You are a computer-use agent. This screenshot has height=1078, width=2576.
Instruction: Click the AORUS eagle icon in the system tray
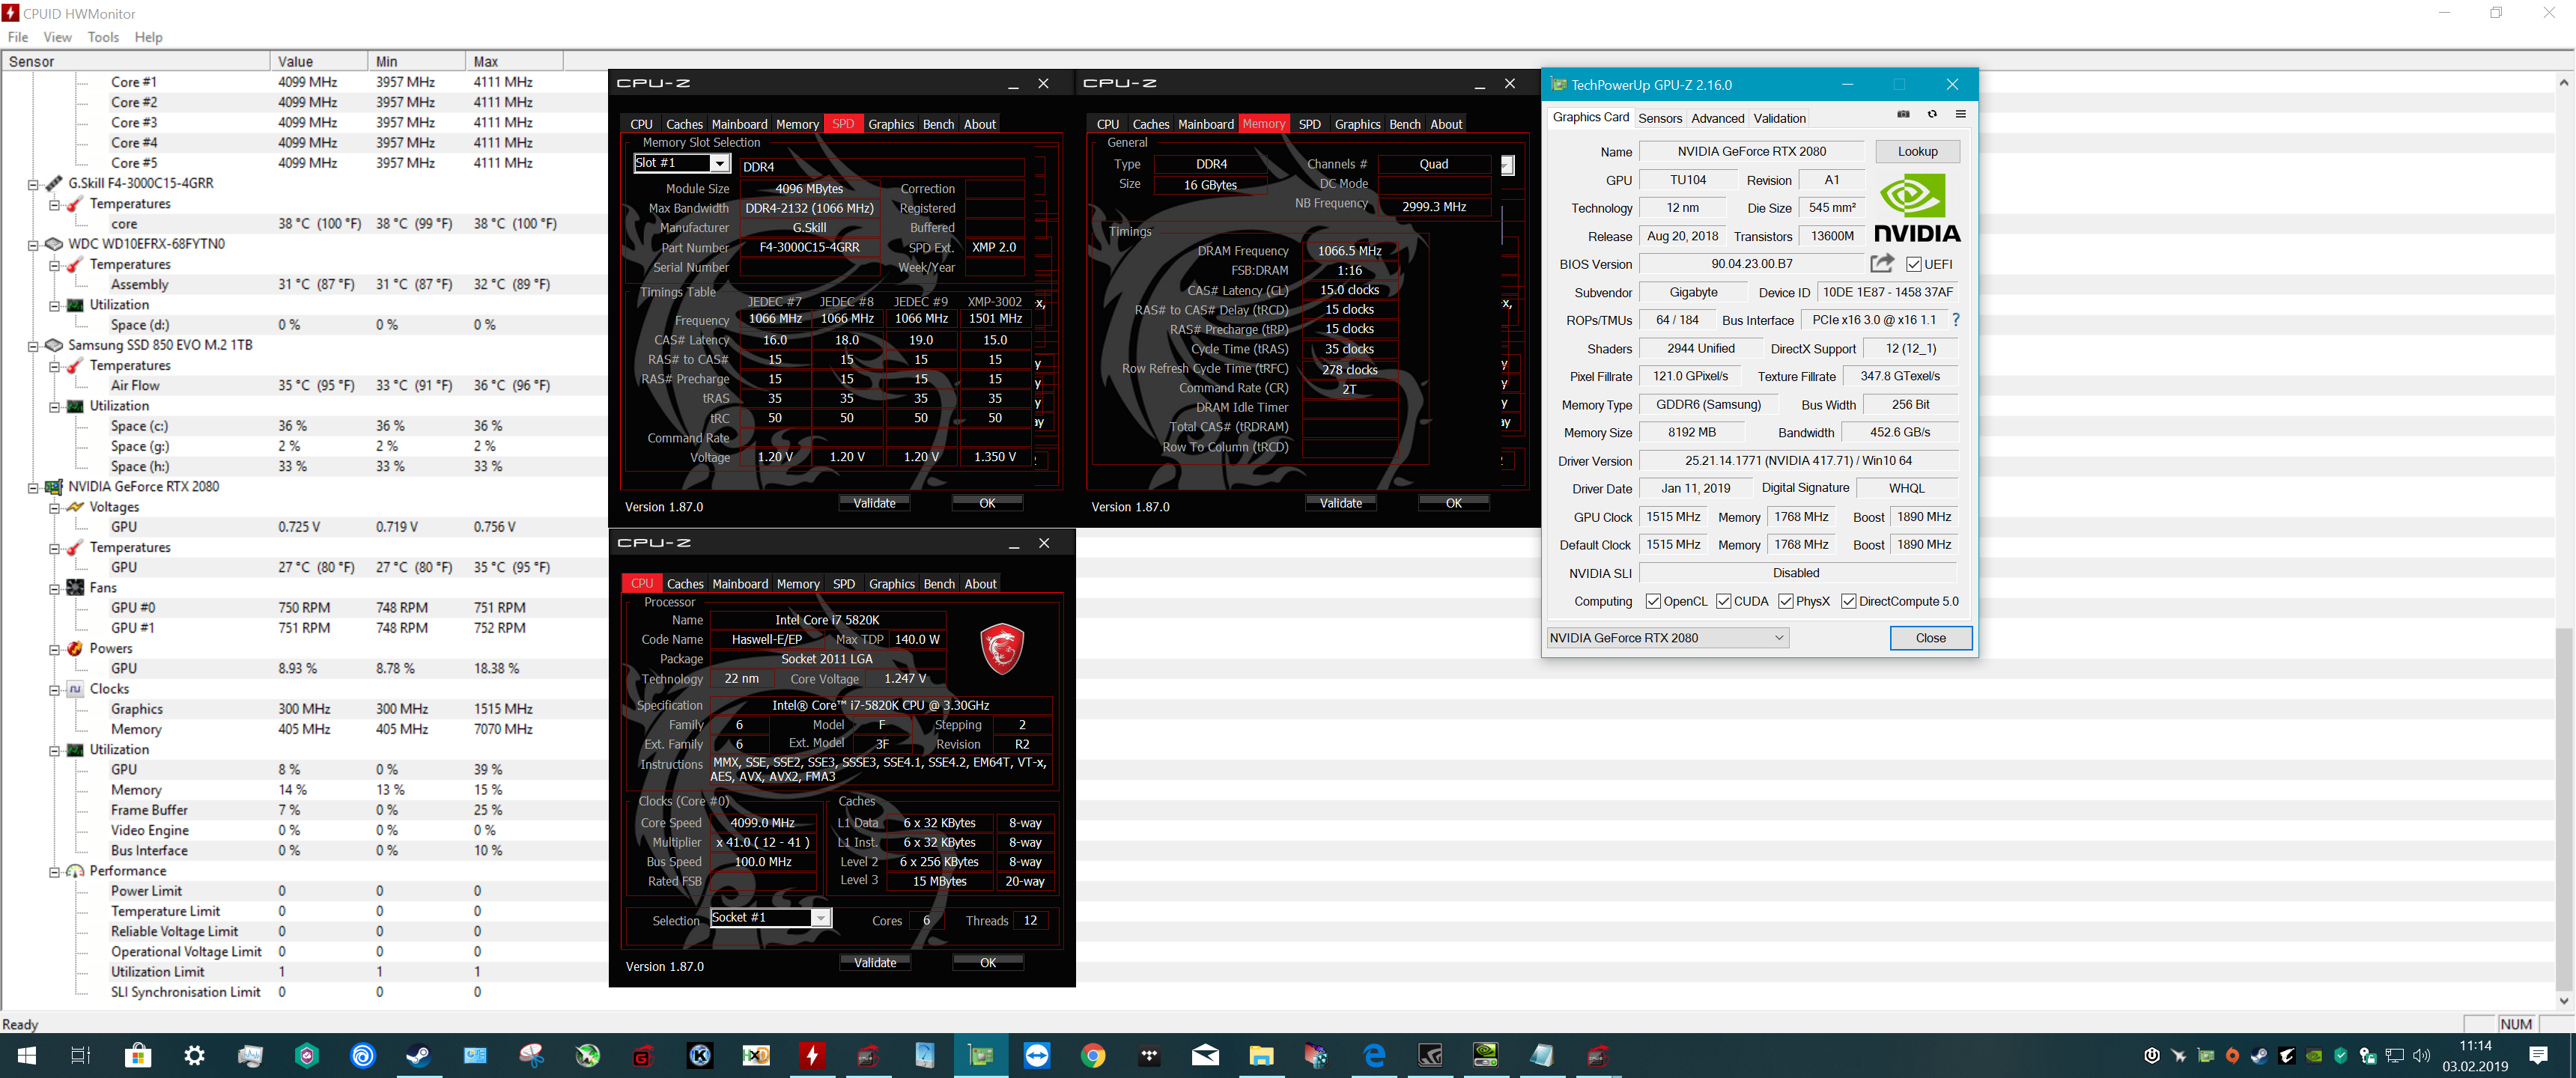(2286, 1056)
